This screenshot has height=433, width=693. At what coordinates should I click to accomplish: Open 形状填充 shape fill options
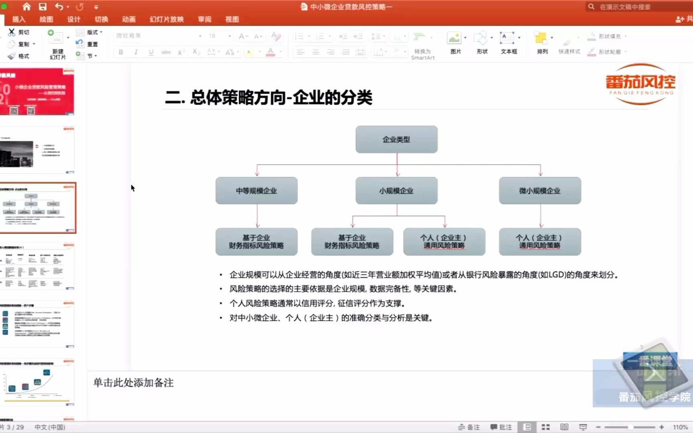tap(607, 36)
